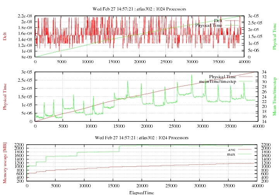This screenshot has height=195, width=279.
Task: Select the Delt legend entry in top chart
Action: [219, 20]
